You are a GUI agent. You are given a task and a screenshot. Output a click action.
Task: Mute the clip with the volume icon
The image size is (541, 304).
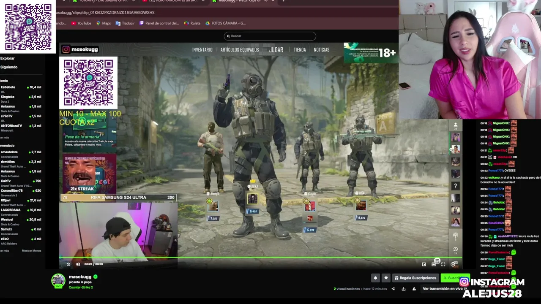tap(78, 264)
